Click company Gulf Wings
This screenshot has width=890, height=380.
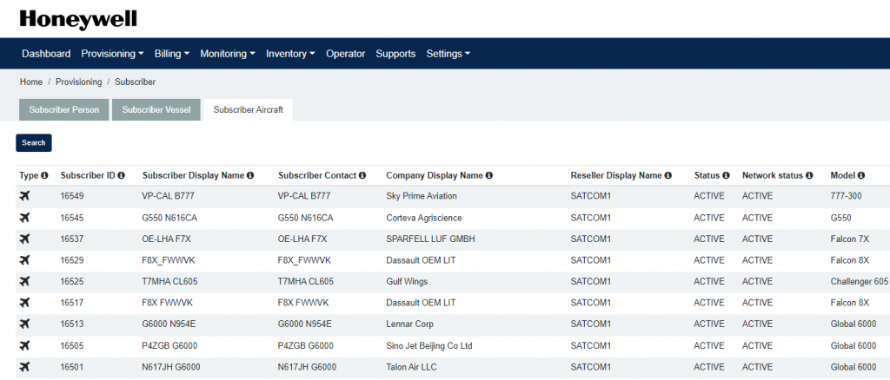click(407, 281)
